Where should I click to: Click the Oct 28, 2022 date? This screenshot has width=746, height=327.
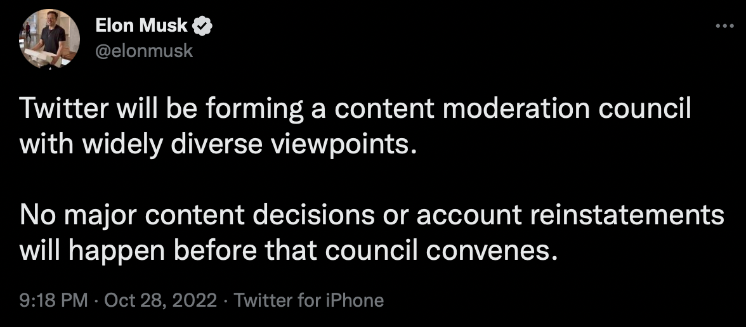click(x=160, y=300)
